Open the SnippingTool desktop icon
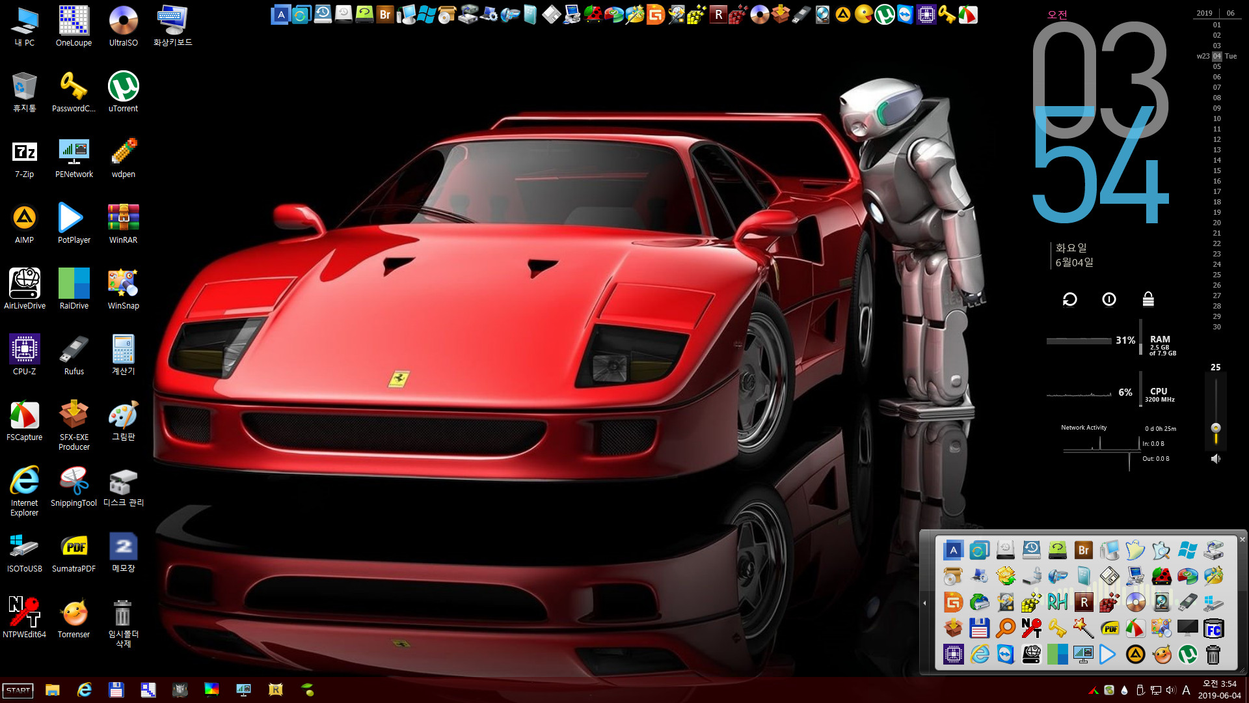The image size is (1249, 703). tap(74, 487)
